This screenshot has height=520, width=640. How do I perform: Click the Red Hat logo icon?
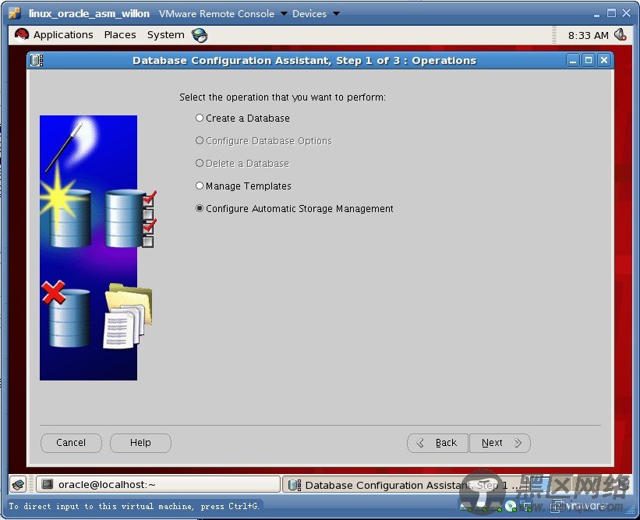tap(21, 35)
